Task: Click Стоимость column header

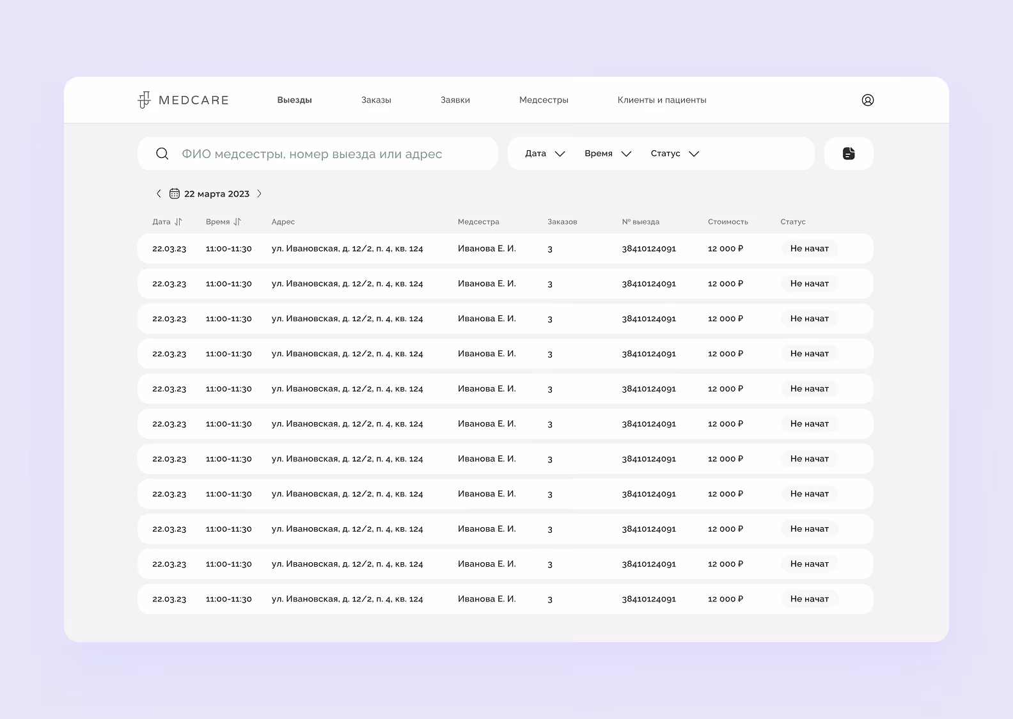Action: (728, 222)
